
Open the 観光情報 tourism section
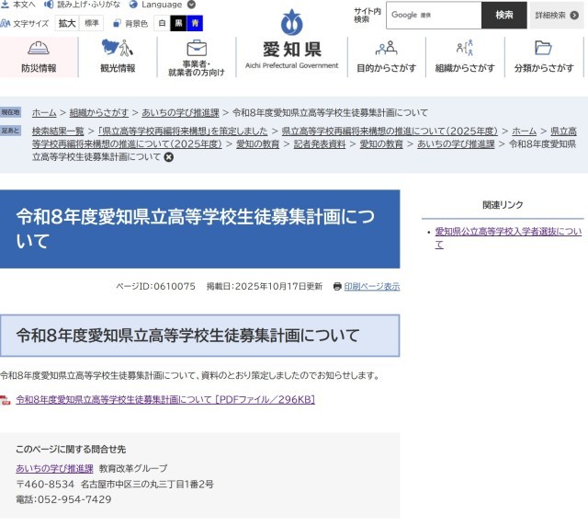point(118,57)
